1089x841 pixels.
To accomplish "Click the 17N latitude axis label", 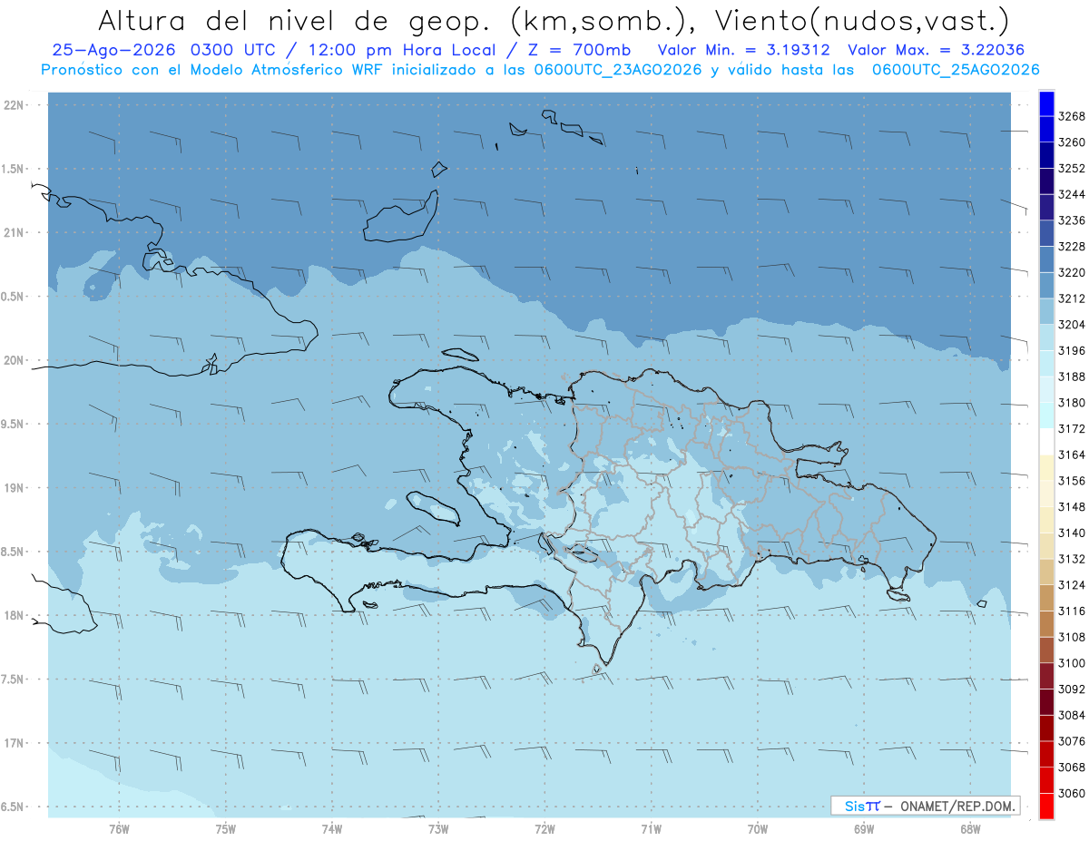I will coord(15,743).
